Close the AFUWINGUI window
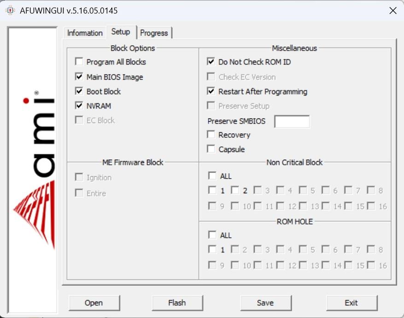 [x=392, y=11]
